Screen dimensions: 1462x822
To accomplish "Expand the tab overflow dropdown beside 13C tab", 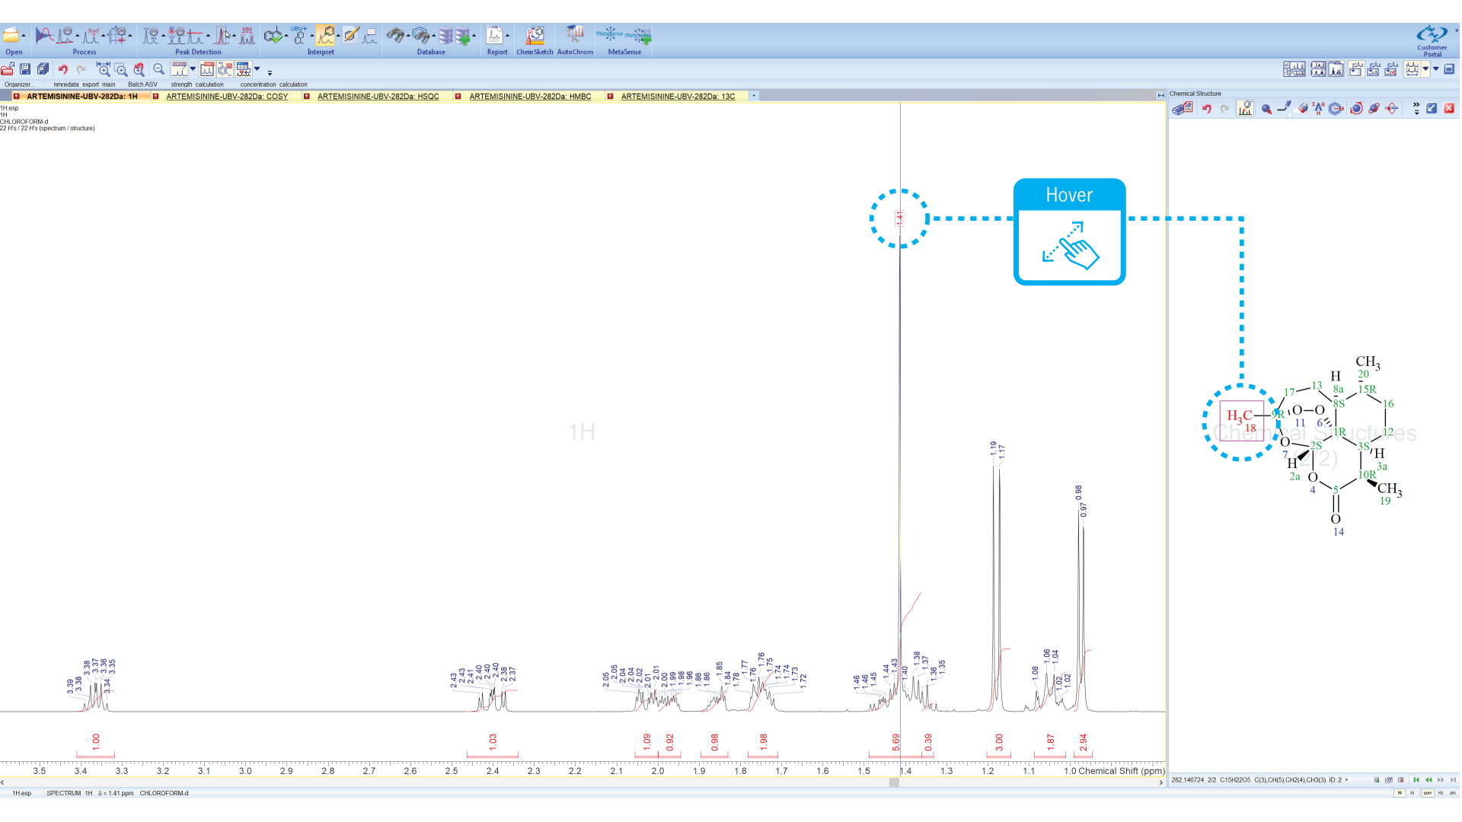I will click(x=754, y=96).
